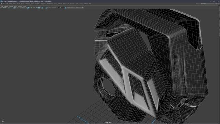The height and width of the screenshot is (124, 220).
Task: Open the Arnold menu
Action: (x=81, y=4)
